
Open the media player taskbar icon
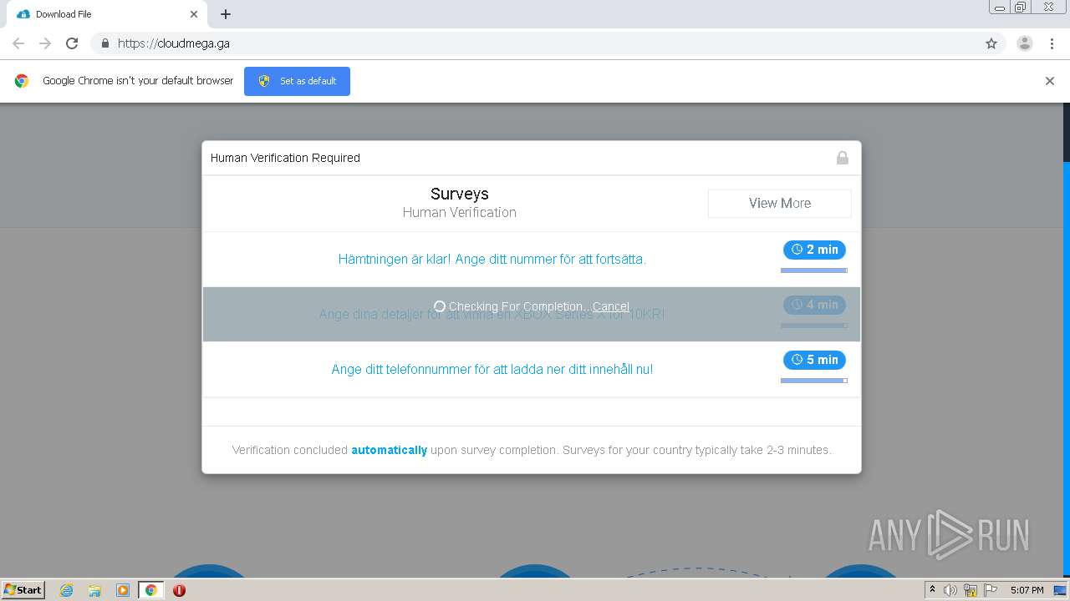click(x=122, y=590)
